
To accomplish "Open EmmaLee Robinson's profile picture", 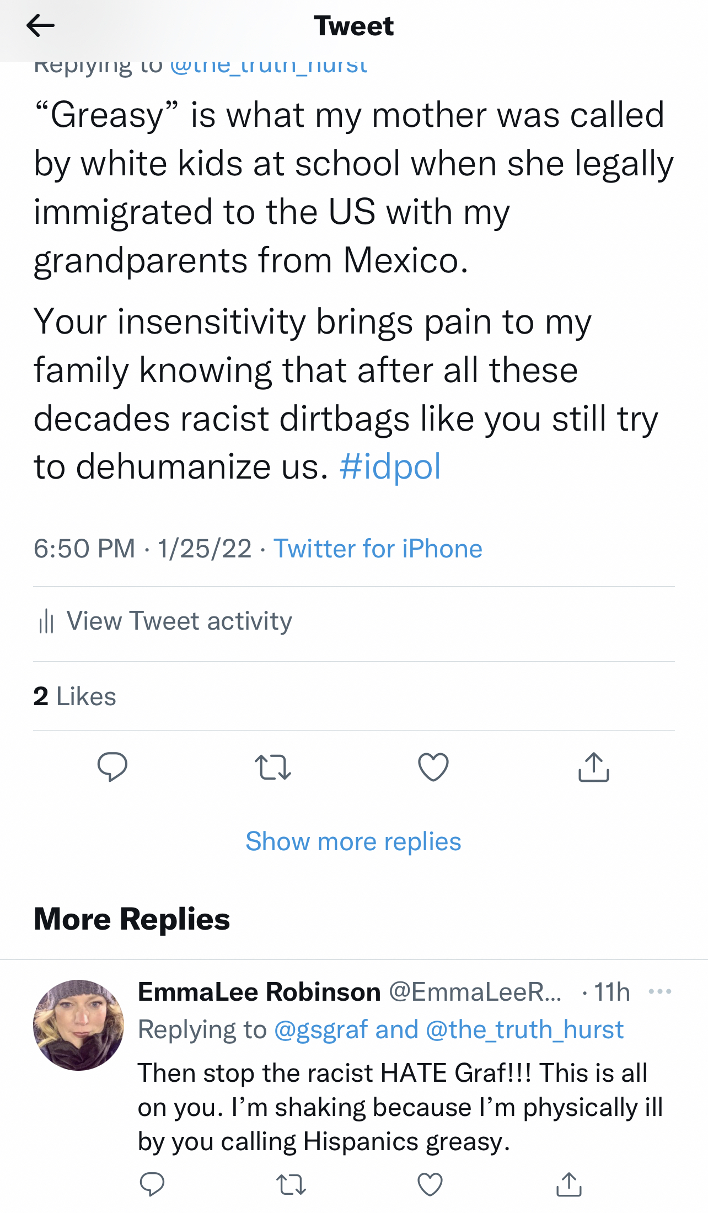I will [79, 1025].
